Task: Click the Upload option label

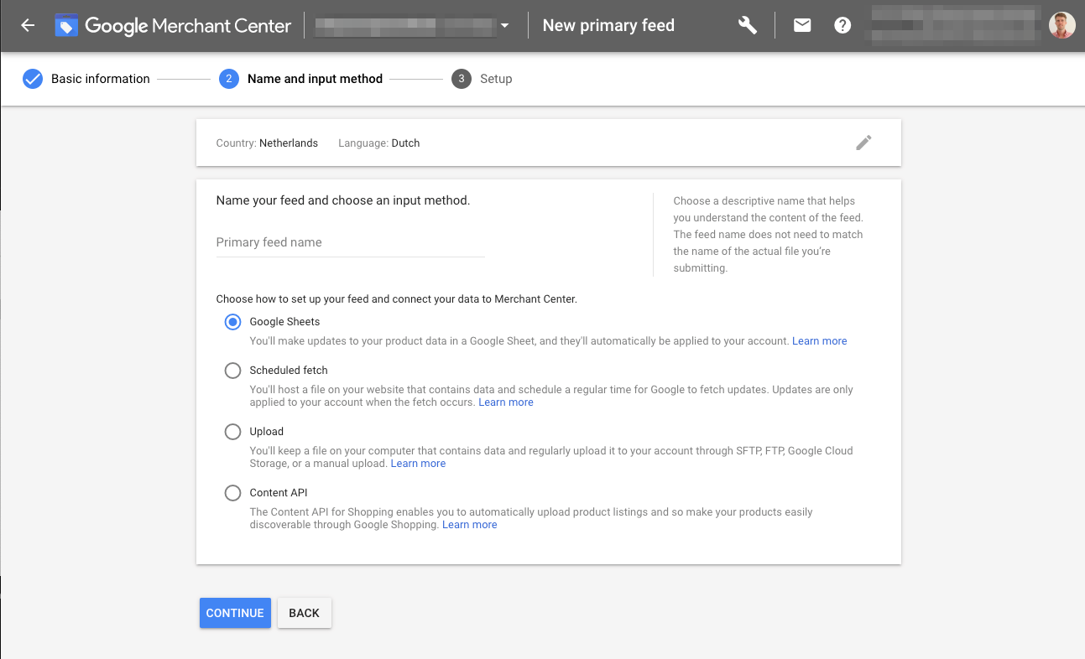Action: [x=267, y=432]
